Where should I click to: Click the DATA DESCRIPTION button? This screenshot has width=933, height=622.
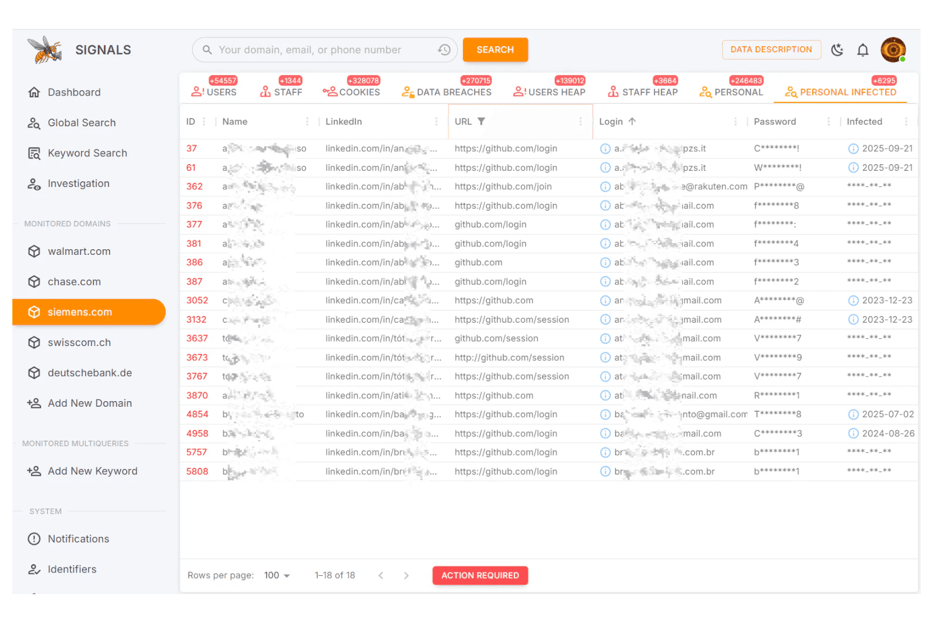(771, 50)
